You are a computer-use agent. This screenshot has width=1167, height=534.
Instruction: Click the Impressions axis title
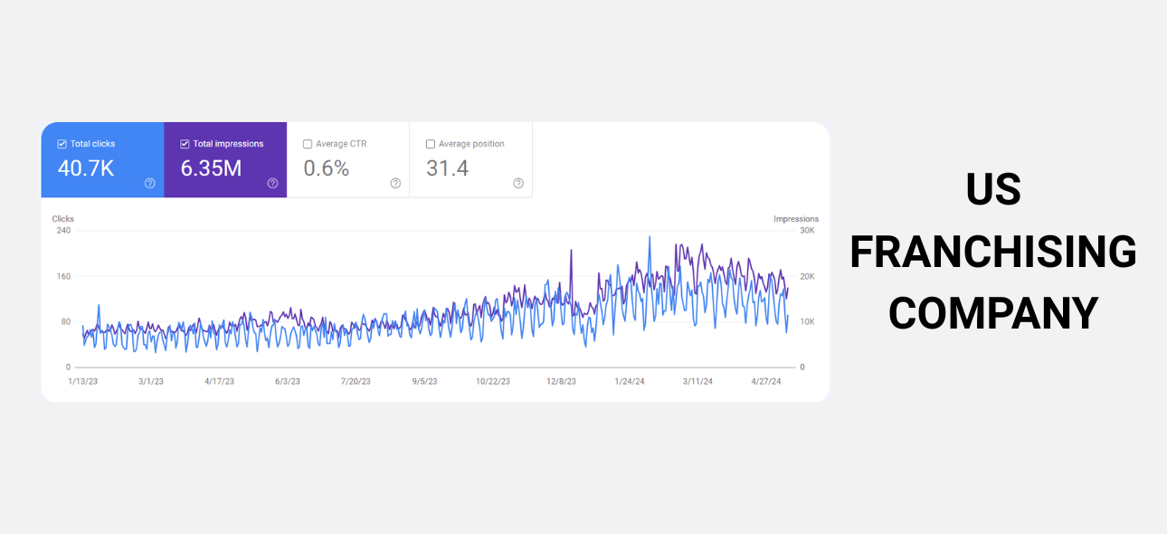(x=795, y=219)
